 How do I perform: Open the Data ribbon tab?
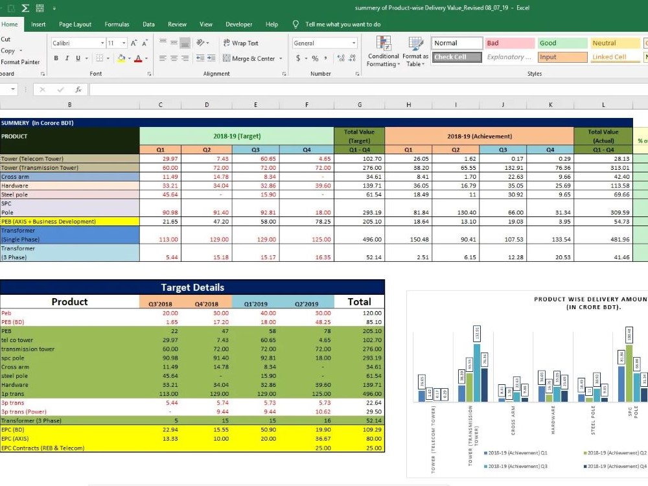coord(148,25)
